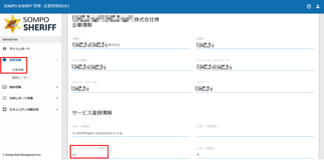
Task: Open the 企業情報 submenu item
Action: tap(18, 70)
